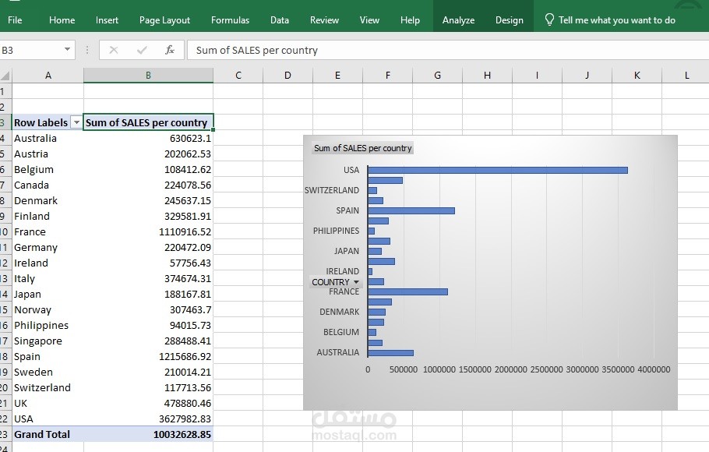The width and height of the screenshot is (709, 452).
Task: Open the Row Labels filter dropdown
Action: pyautogui.click(x=76, y=122)
